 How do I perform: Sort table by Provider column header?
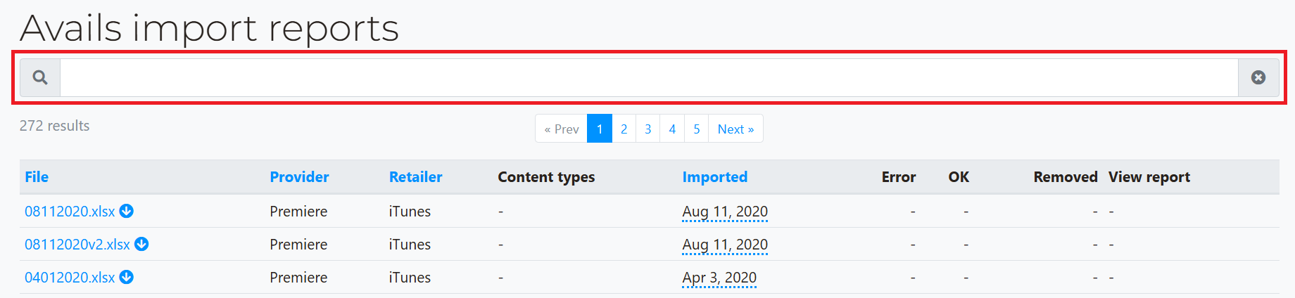tap(299, 177)
